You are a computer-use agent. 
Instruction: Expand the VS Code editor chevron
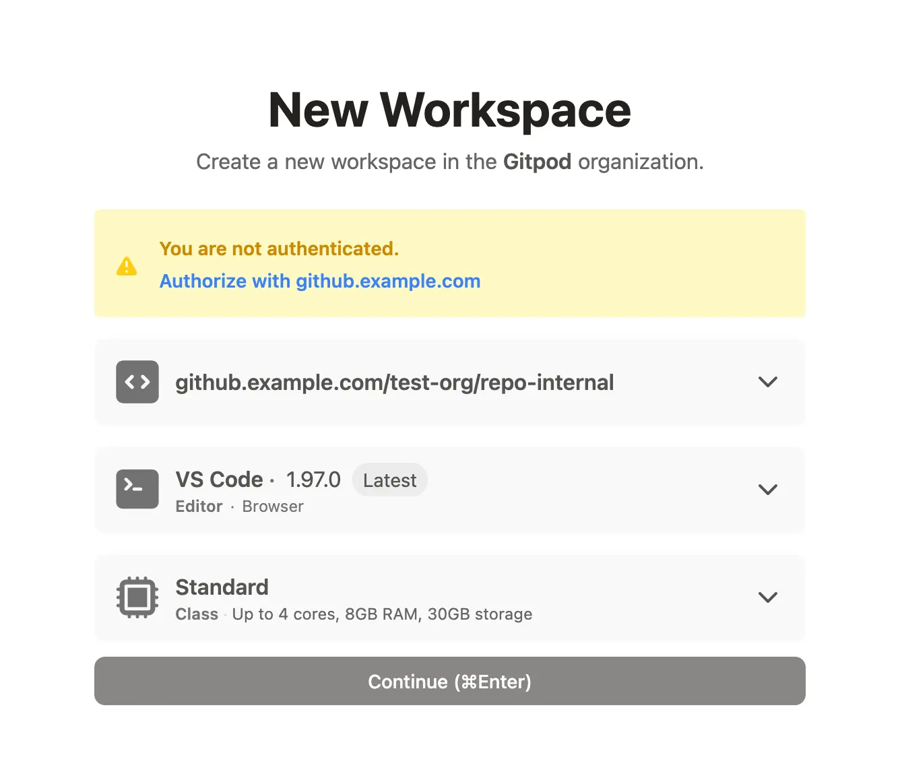pos(768,490)
